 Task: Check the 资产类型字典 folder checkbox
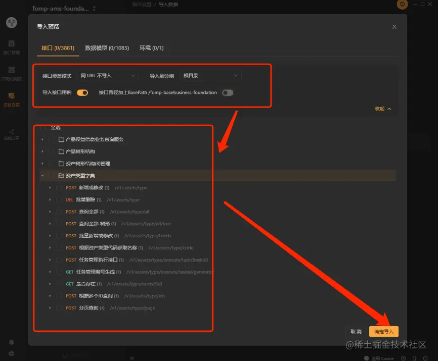(x=52, y=175)
